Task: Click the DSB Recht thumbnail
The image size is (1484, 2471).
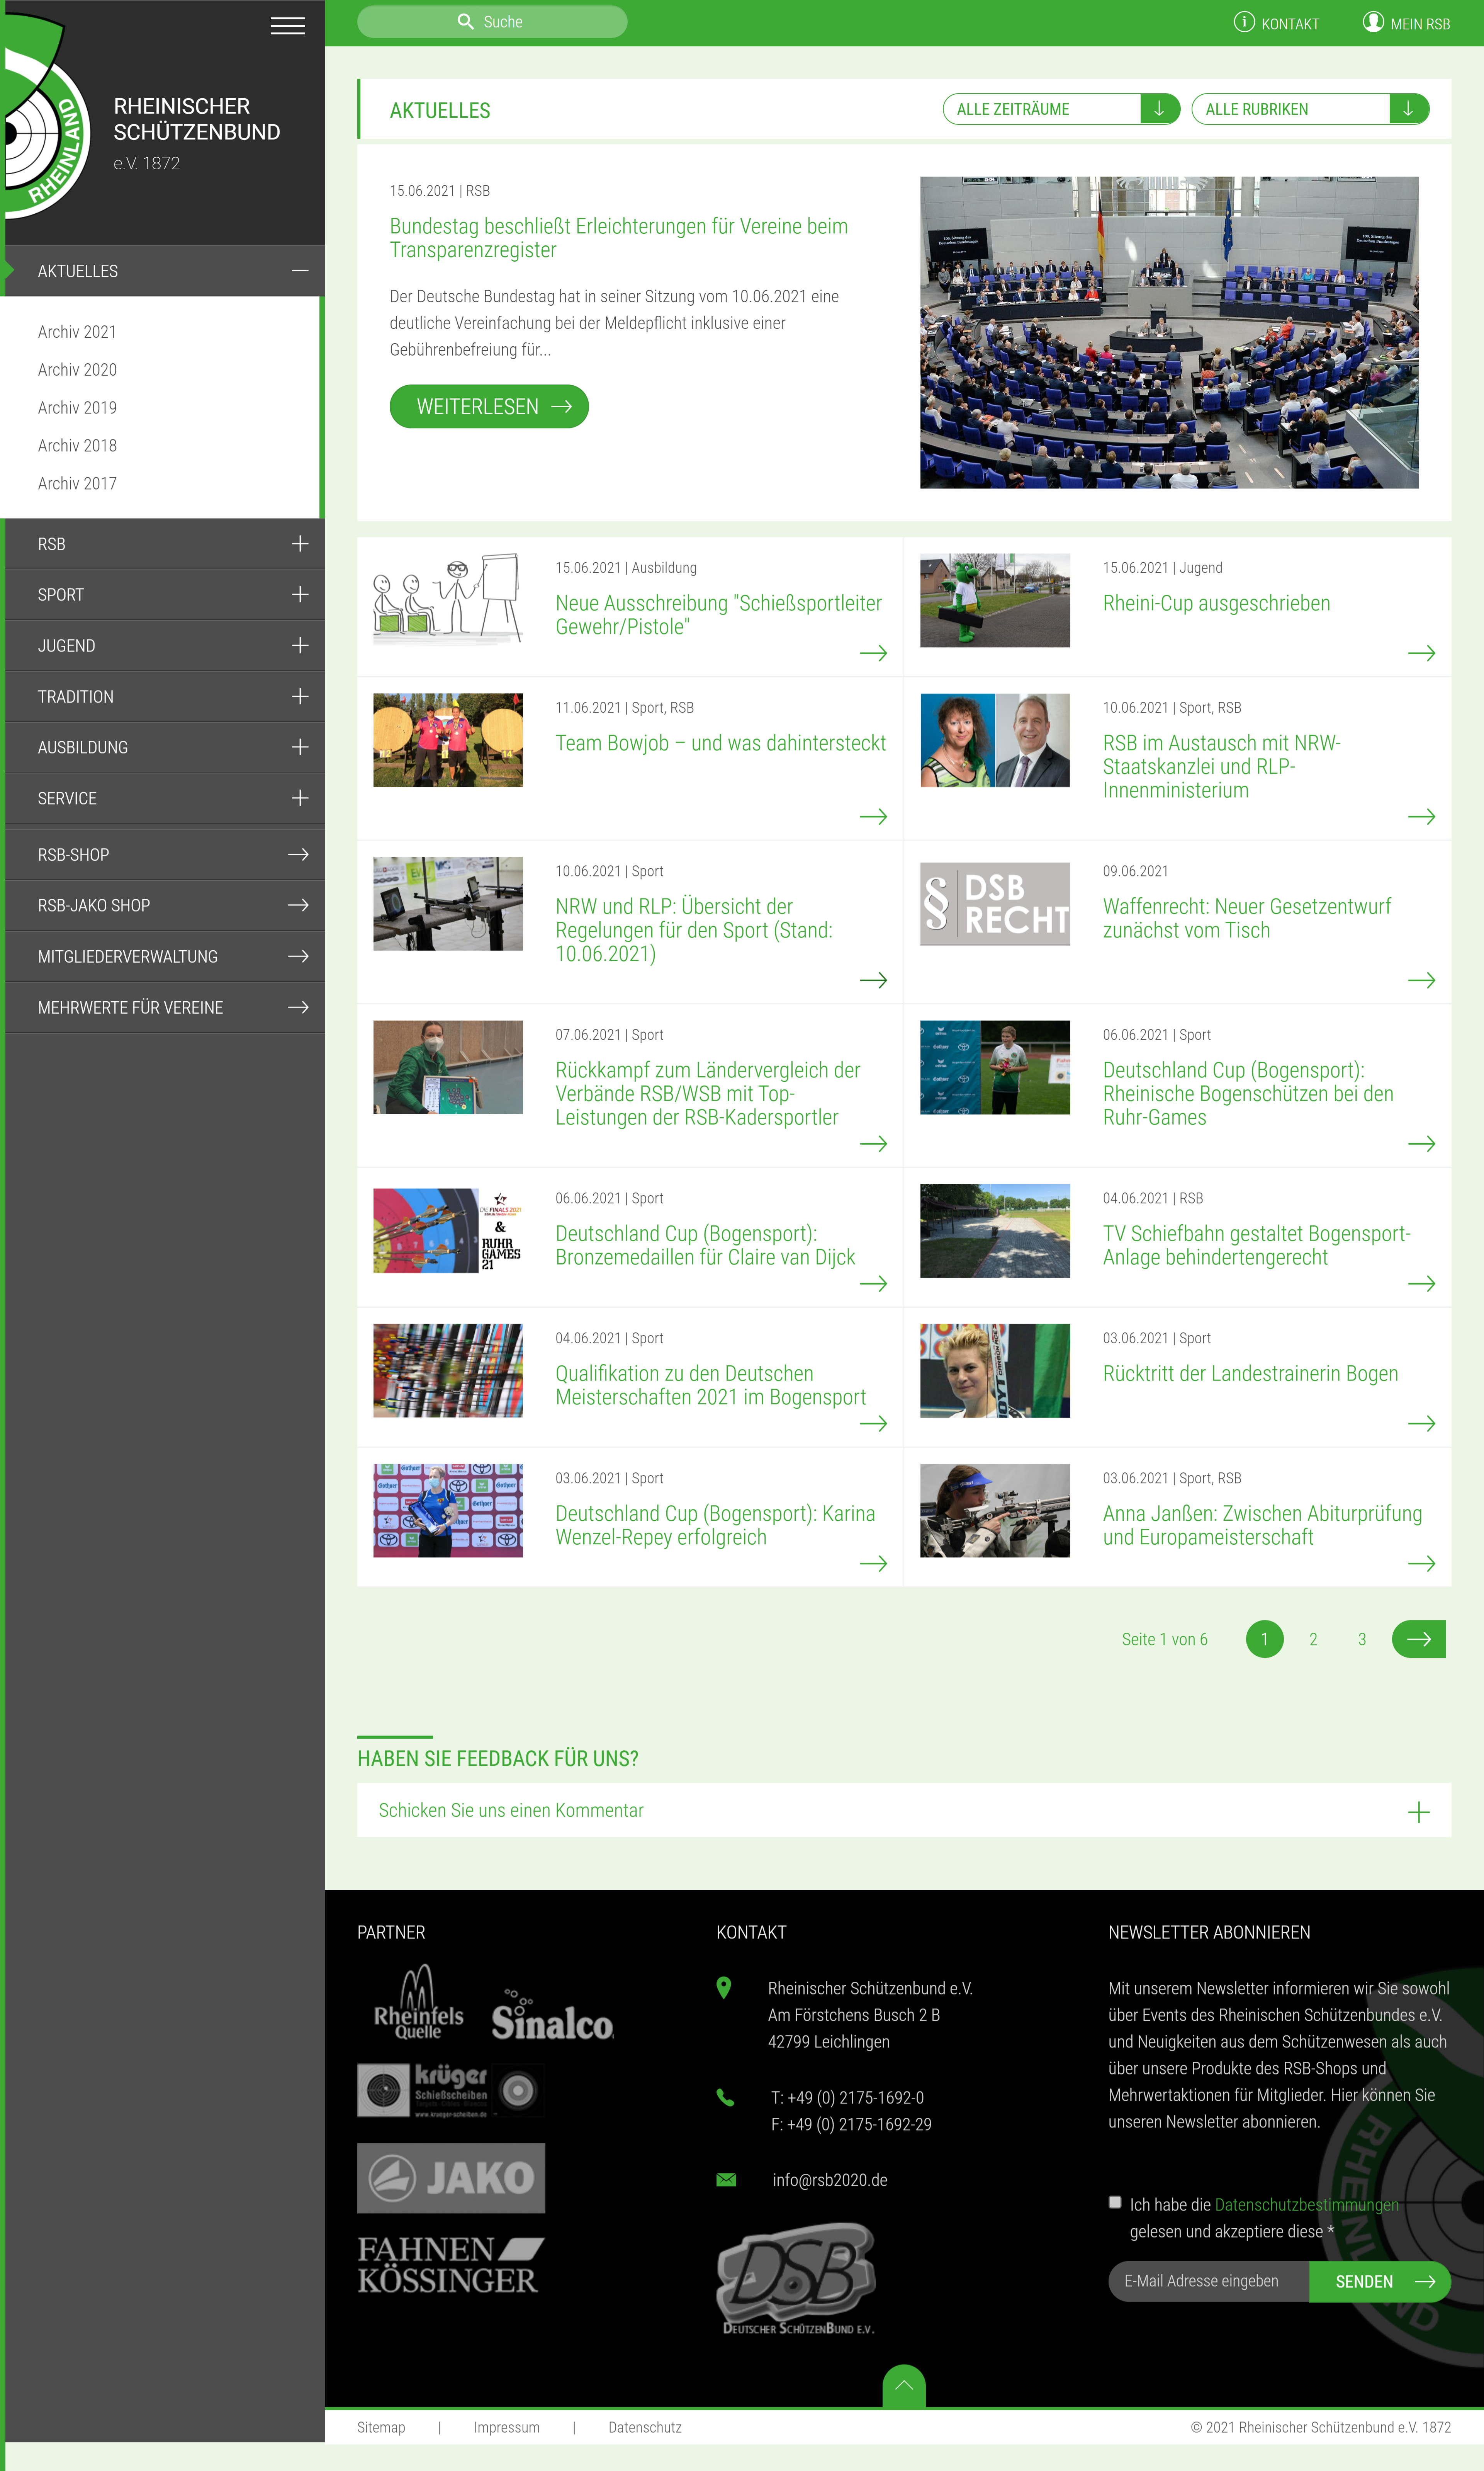Action: coord(995,904)
